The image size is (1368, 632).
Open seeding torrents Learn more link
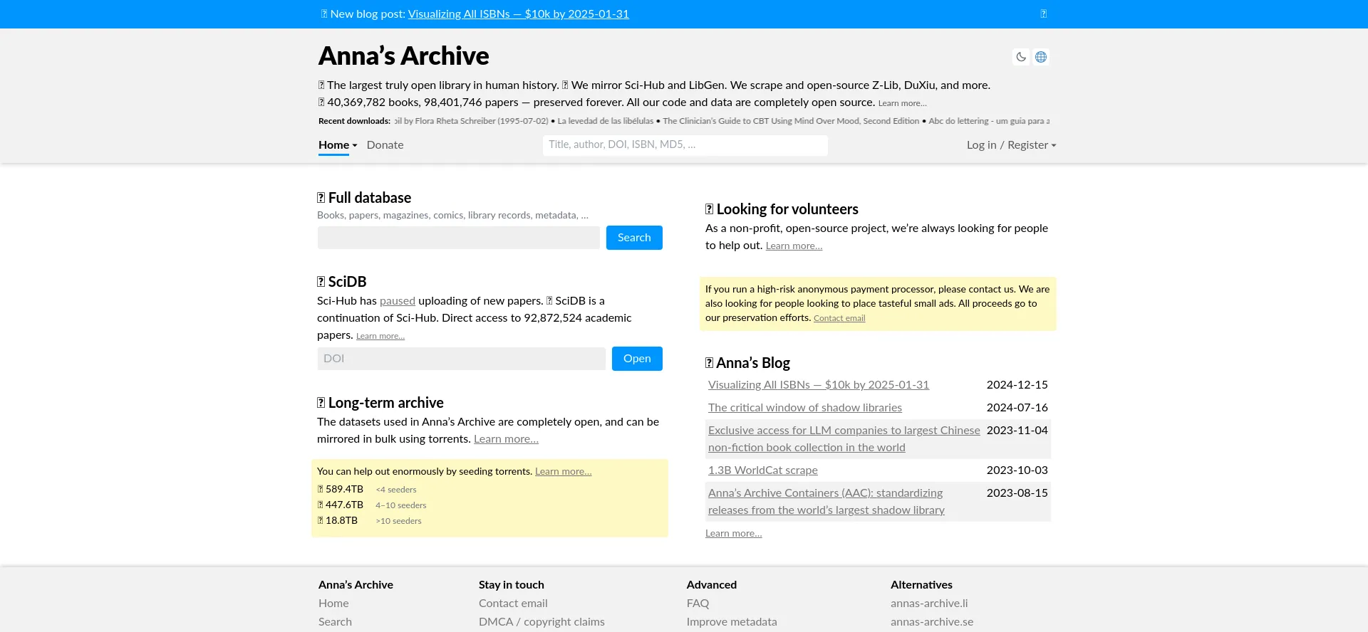(x=563, y=471)
